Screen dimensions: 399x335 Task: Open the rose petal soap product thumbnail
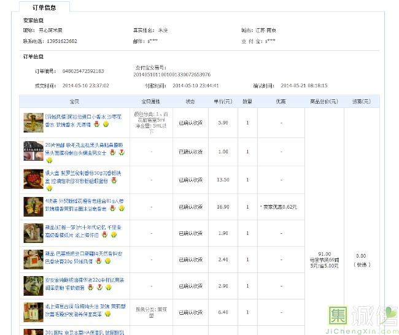(x=33, y=205)
